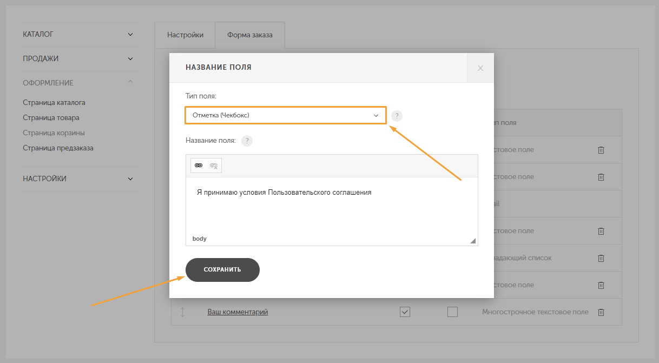Delete the Многострочное текстовое поле row
Image resolution: width=659 pixels, height=363 pixels.
point(601,312)
